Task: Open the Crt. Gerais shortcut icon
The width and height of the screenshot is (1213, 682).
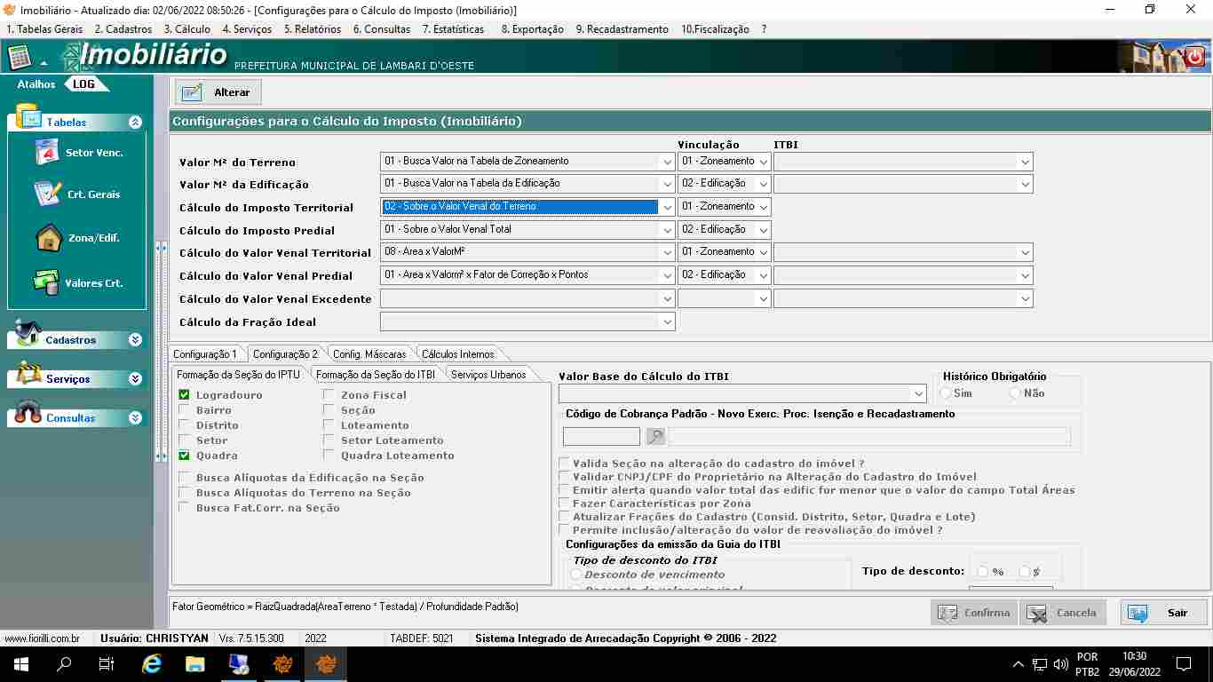Action: (x=47, y=194)
